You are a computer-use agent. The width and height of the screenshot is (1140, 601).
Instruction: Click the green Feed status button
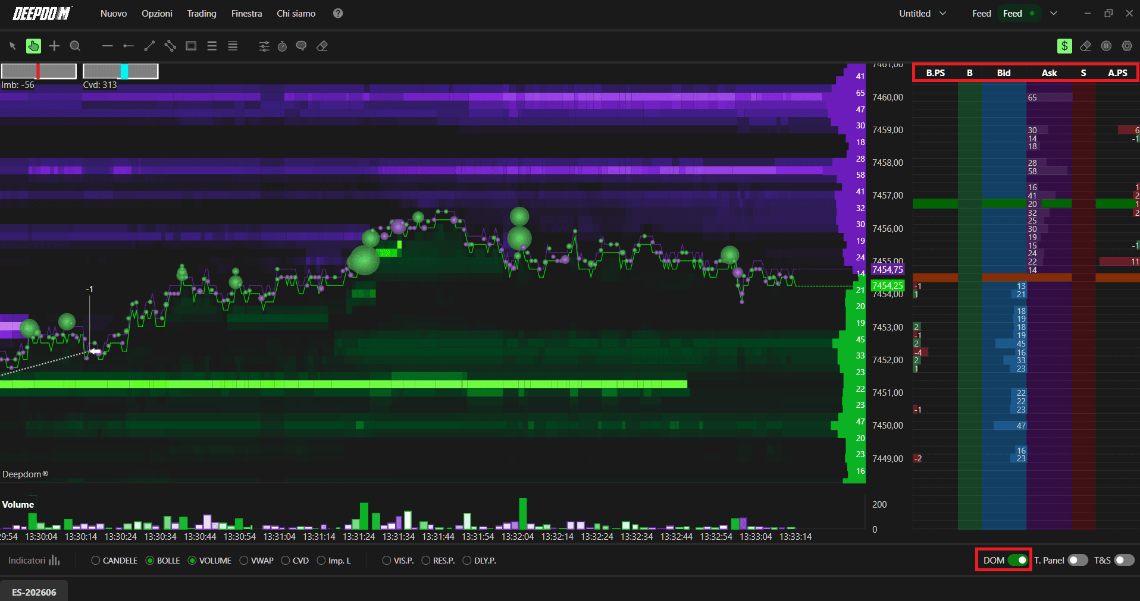(1020, 13)
